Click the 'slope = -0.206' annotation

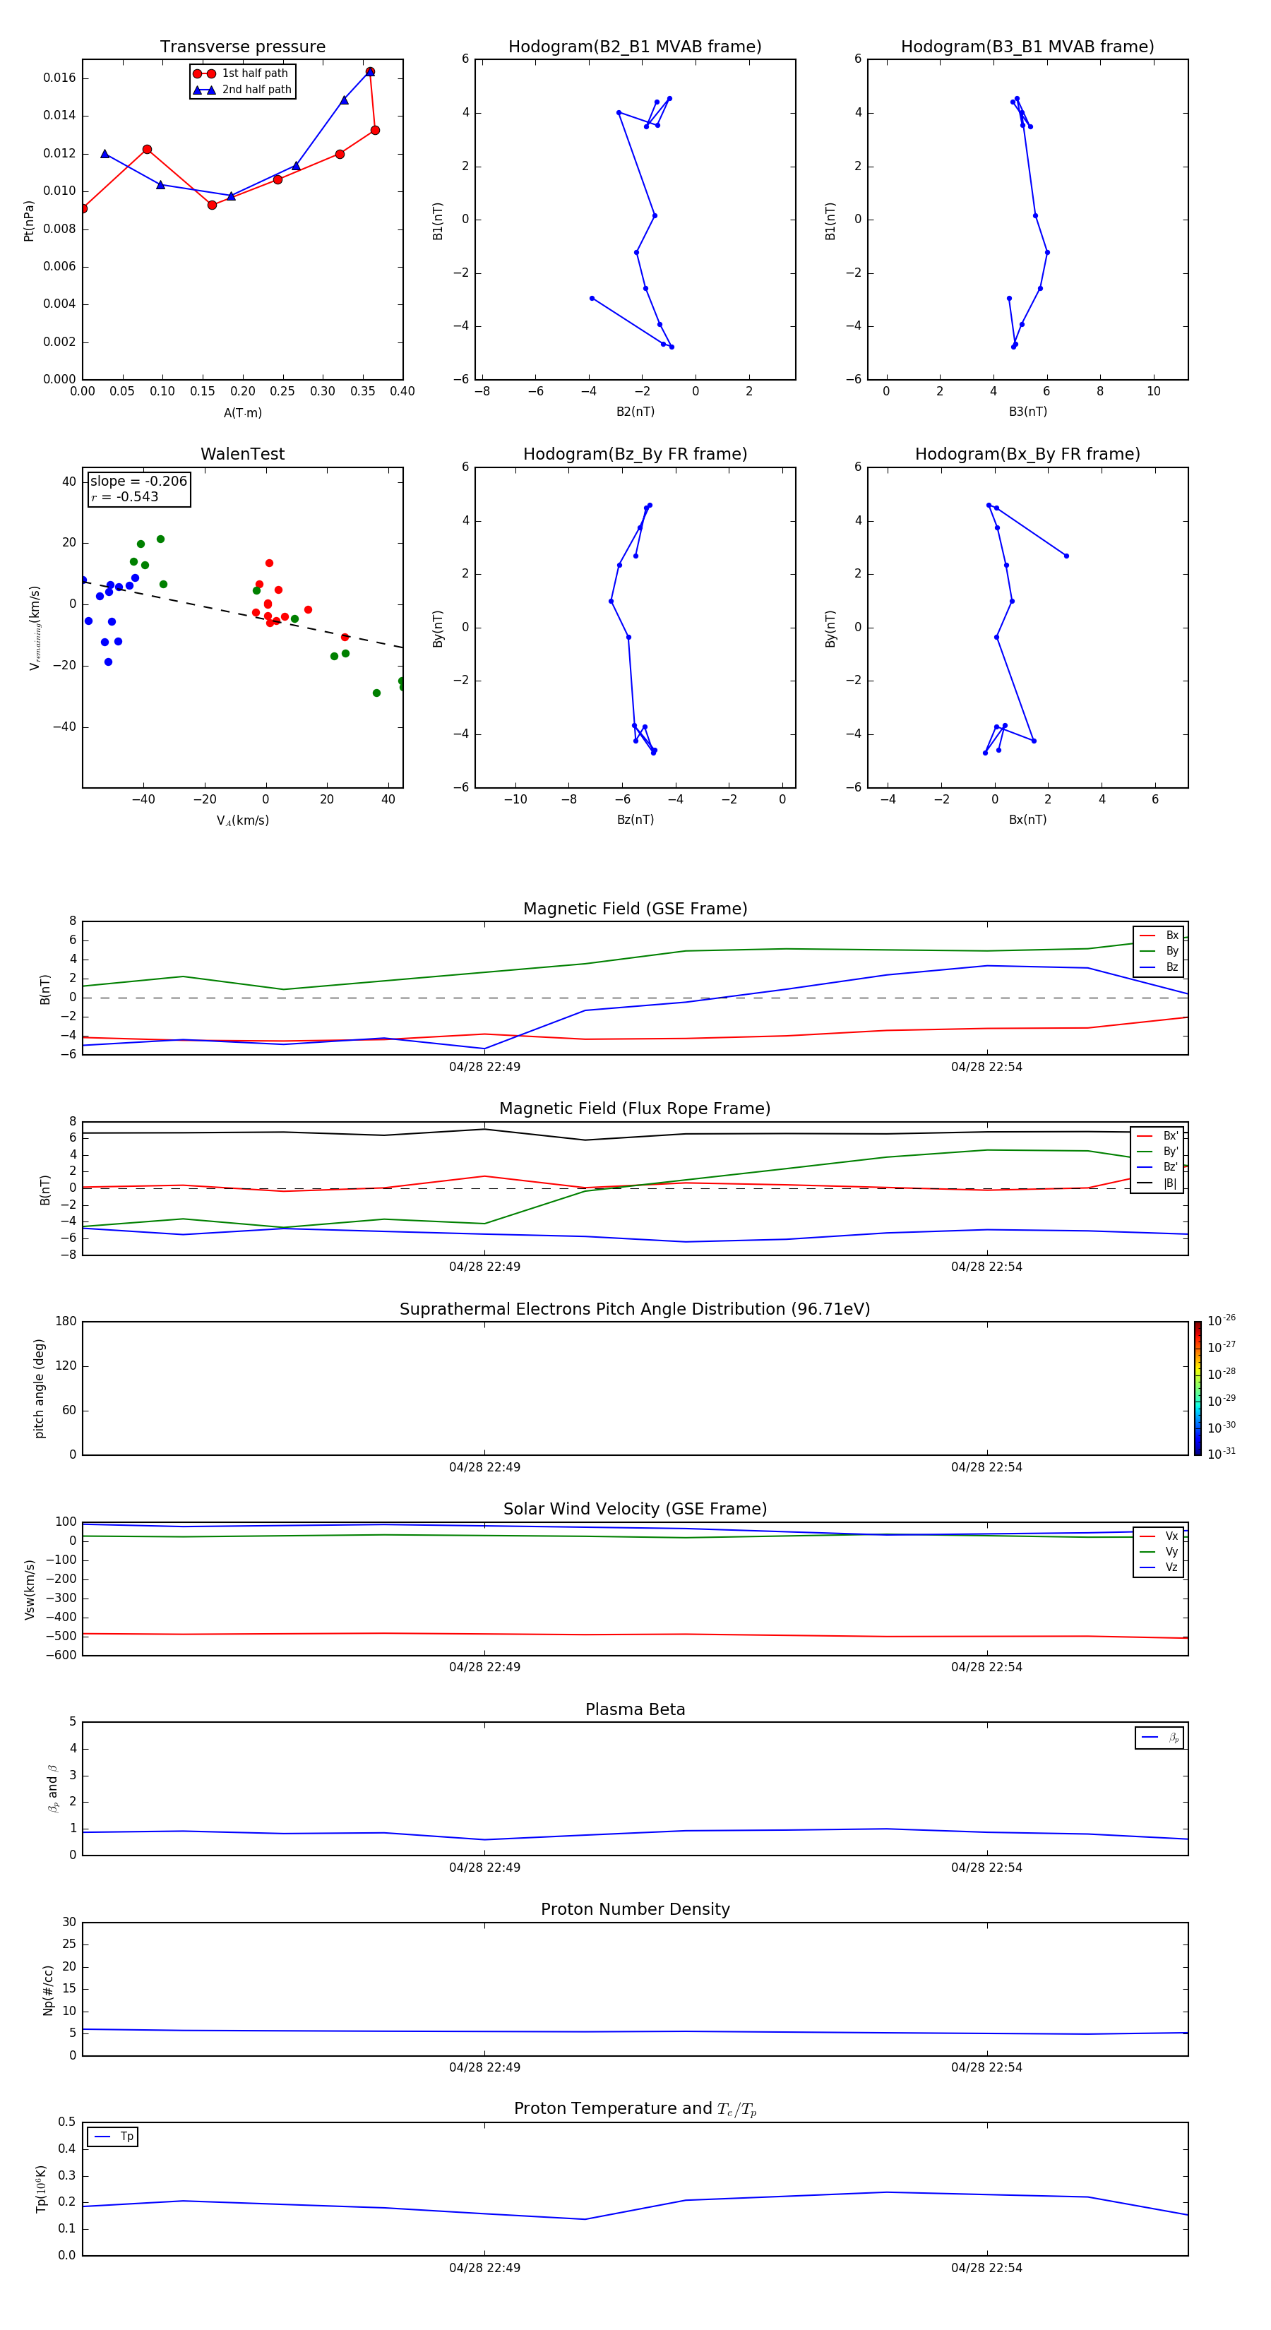138,482
